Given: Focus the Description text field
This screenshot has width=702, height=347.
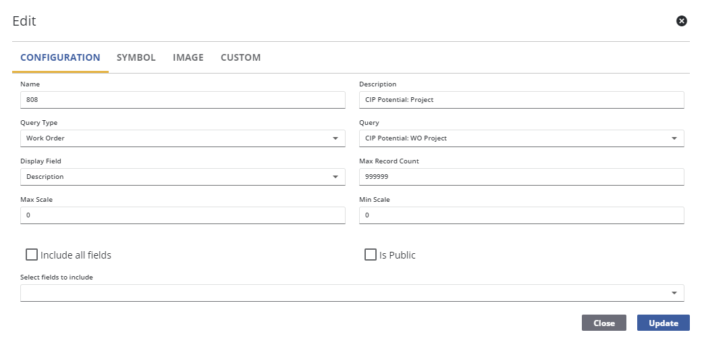Looking at the screenshot, I should tap(521, 99).
